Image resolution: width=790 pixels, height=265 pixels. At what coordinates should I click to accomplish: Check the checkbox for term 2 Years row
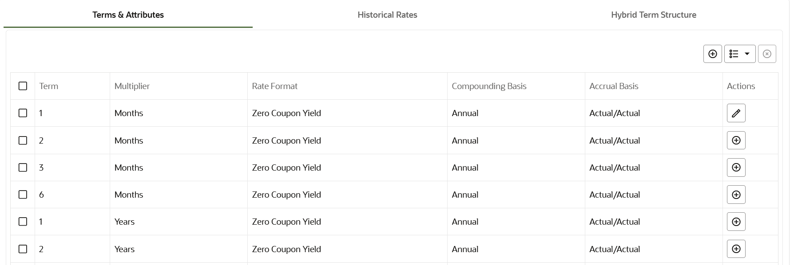[23, 249]
